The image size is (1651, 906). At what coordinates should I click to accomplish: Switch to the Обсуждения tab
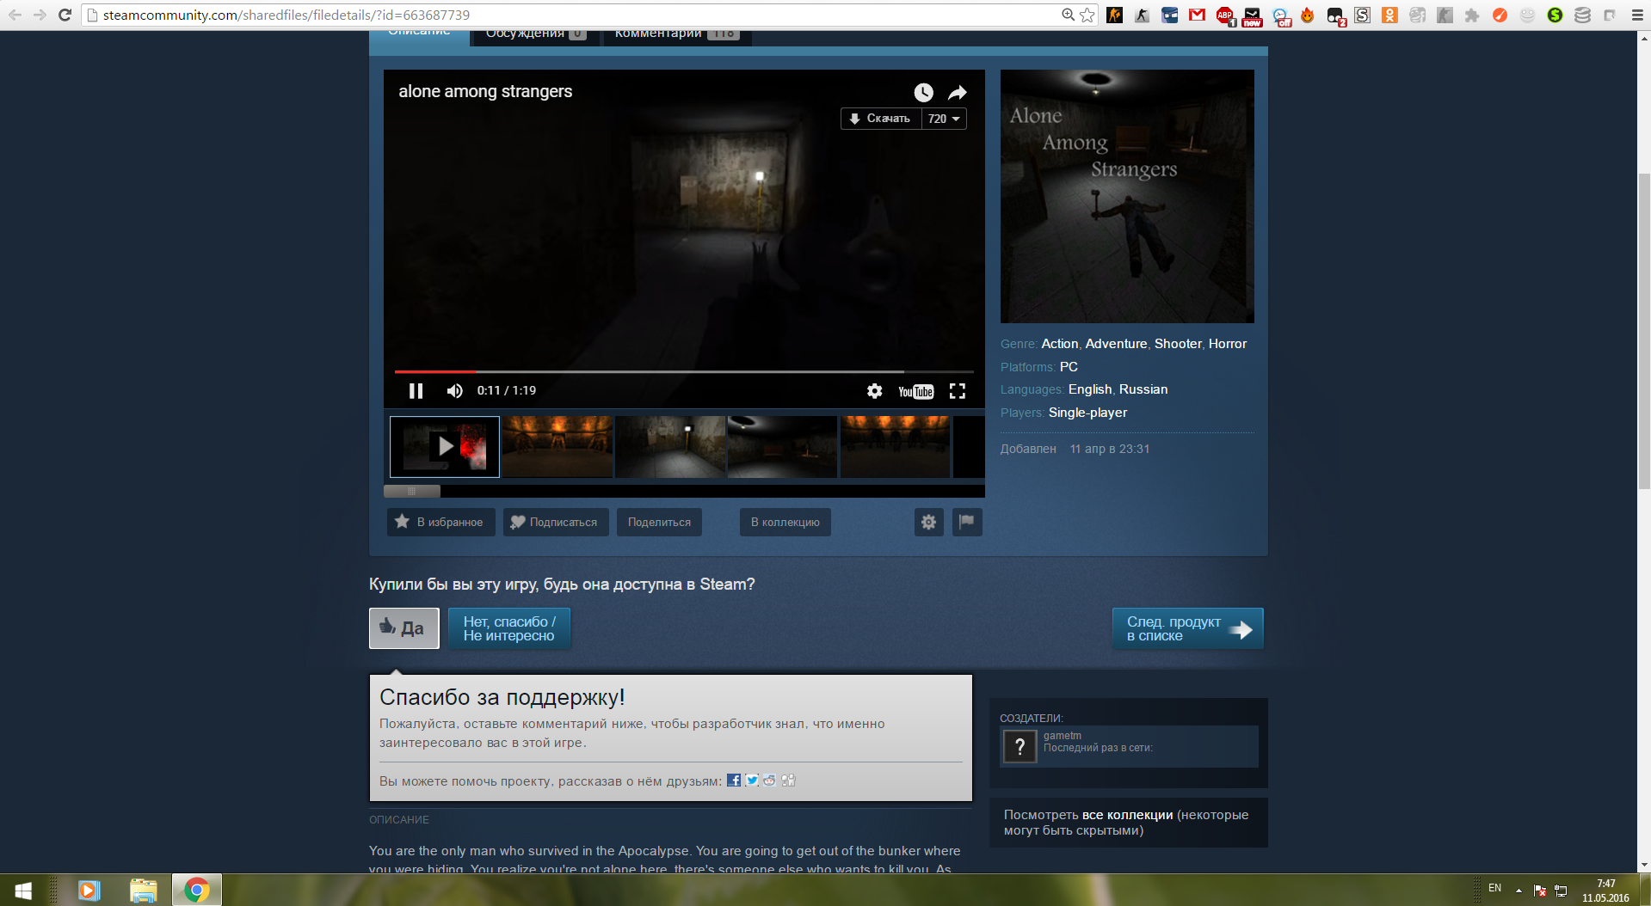tap(534, 34)
